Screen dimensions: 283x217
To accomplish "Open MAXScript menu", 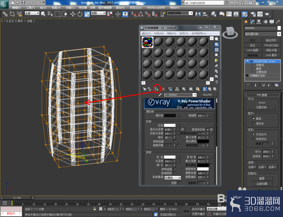I will (x=156, y=8).
